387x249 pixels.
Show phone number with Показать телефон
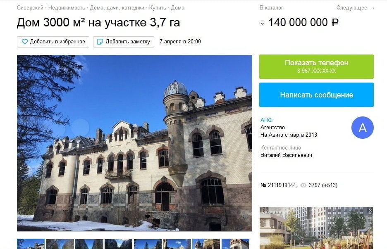(316, 66)
